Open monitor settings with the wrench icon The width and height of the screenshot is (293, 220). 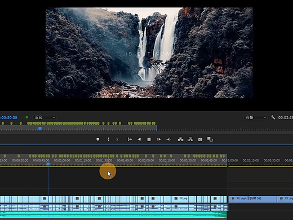click(273, 117)
